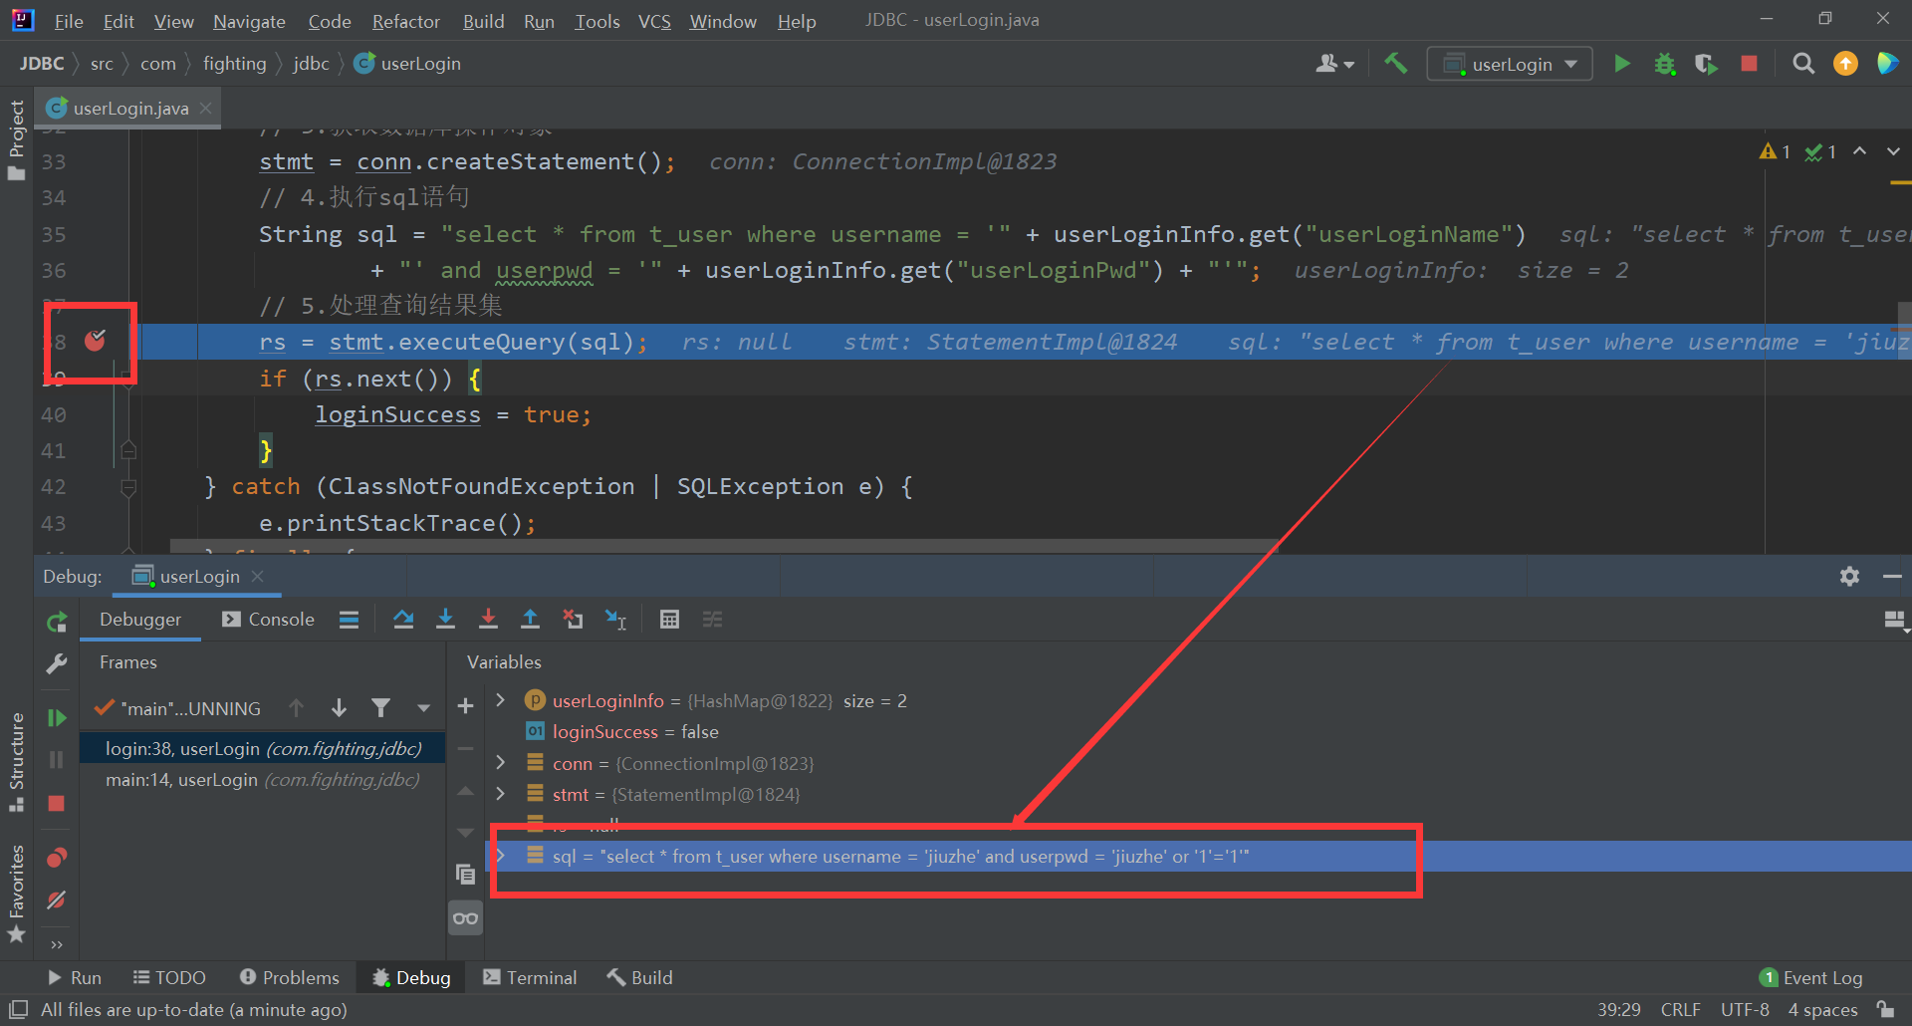Image resolution: width=1912 pixels, height=1026 pixels.
Task: Open the Problems tool window
Action: 290,978
